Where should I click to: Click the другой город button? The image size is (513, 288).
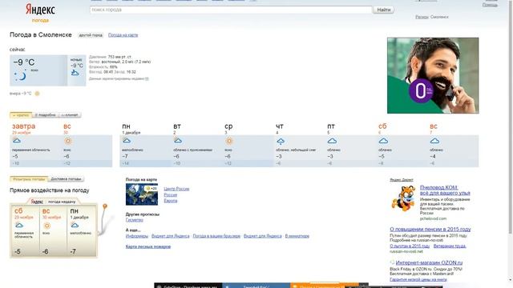(x=91, y=35)
